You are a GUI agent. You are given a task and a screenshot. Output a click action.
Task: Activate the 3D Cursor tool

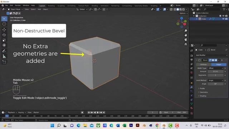[x=4, y=24]
